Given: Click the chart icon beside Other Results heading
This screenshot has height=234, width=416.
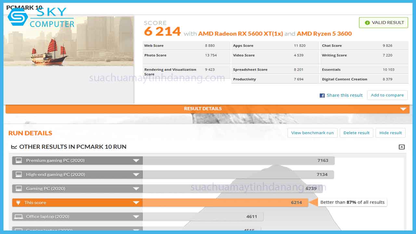Looking at the screenshot, I should click(14, 147).
